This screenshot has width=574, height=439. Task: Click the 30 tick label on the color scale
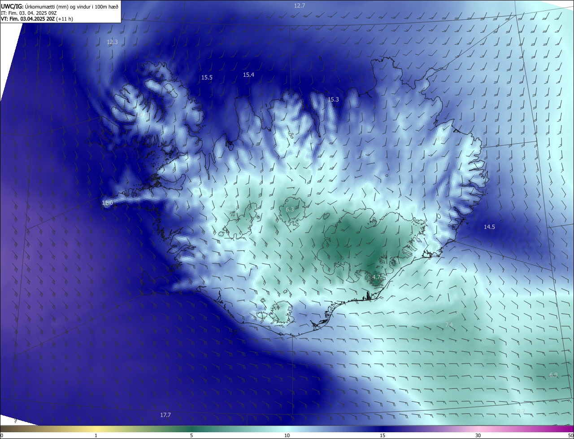click(478, 435)
